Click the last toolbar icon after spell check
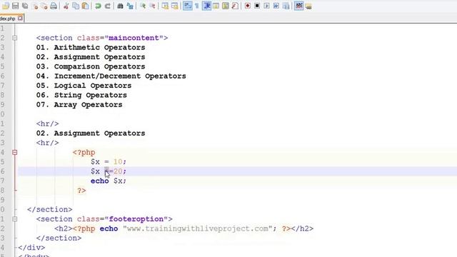This screenshot has width=457, height=257. (x=308, y=6)
